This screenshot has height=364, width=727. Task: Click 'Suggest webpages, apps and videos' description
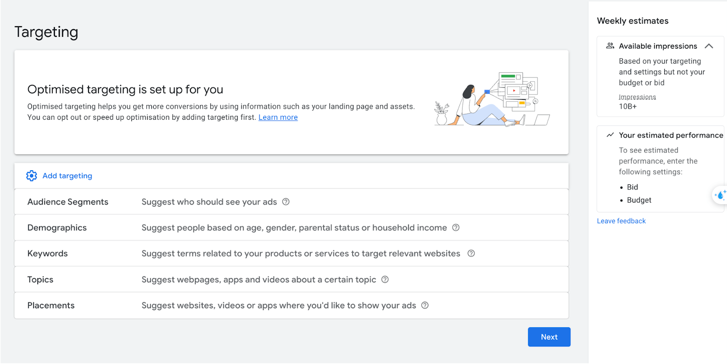pos(259,280)
